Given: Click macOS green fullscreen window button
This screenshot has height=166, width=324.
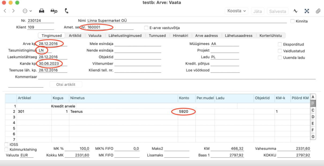Looking at the screenshot, I should (x=17, y=3).
